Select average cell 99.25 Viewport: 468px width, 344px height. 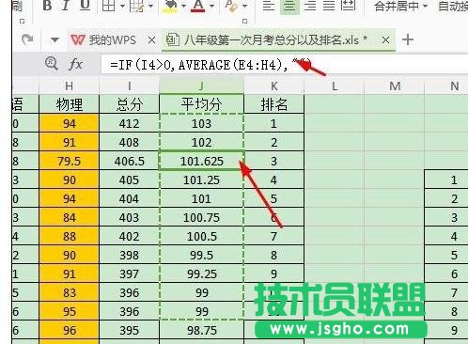[x=201, y=274]
